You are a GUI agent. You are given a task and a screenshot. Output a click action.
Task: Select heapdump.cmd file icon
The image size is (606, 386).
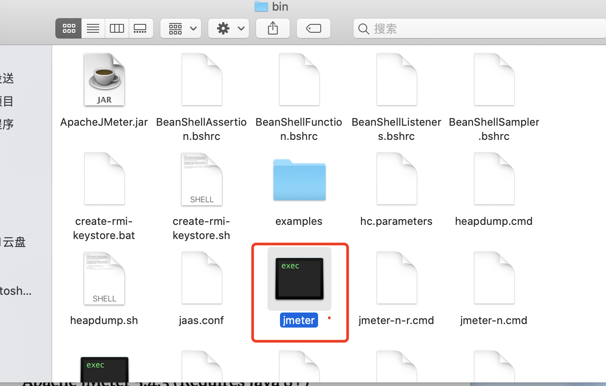click(494, 179)
